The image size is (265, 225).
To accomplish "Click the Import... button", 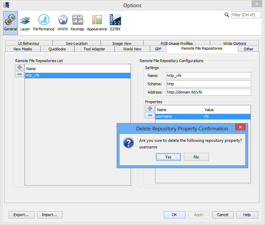I will click(50, 215).
